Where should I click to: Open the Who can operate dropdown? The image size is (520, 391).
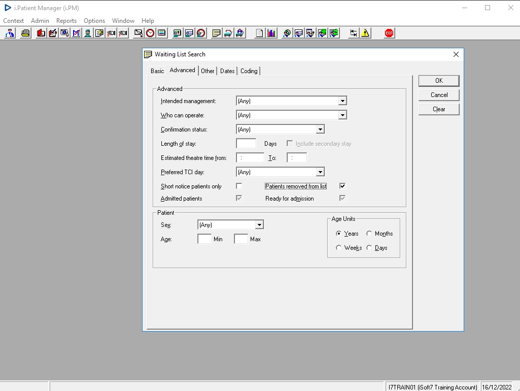[x=342, y=115]
